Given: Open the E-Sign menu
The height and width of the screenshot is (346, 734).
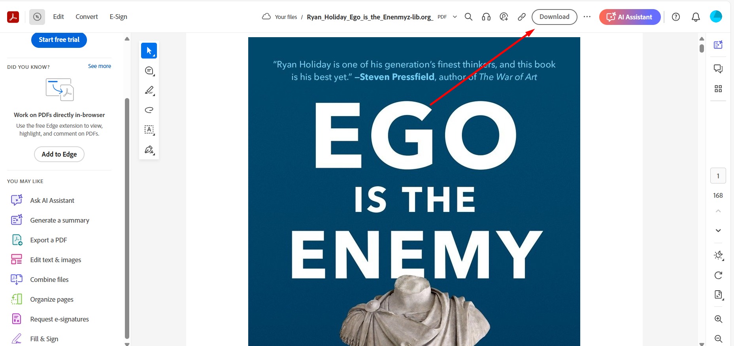Looking at the screenshot, I should pos(118,17).
